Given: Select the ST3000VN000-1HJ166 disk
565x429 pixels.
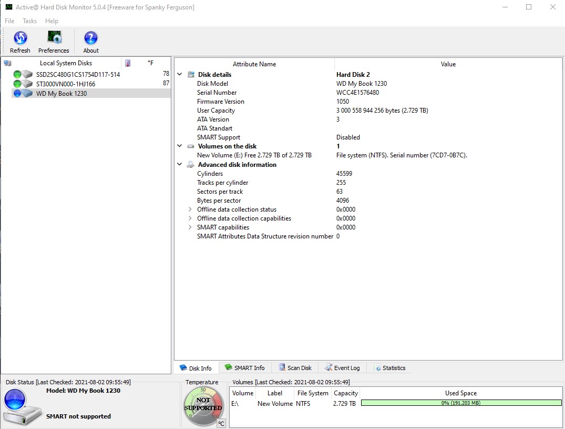Looking at the screenshot, I should click(66, 84).
